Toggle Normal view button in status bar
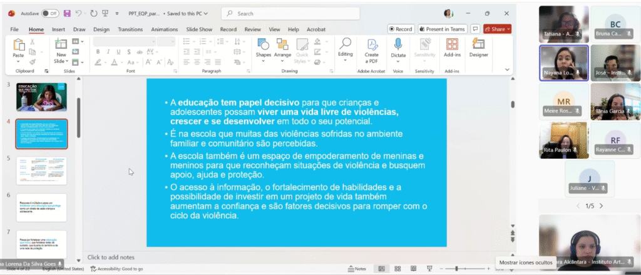The image size is (641, 275). 381,269
